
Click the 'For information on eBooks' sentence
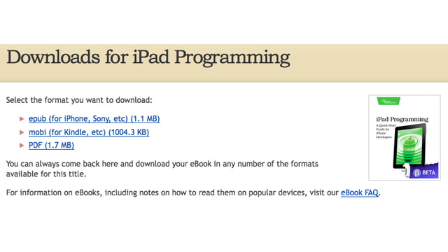pyautogui.click(x=193, y=192)
